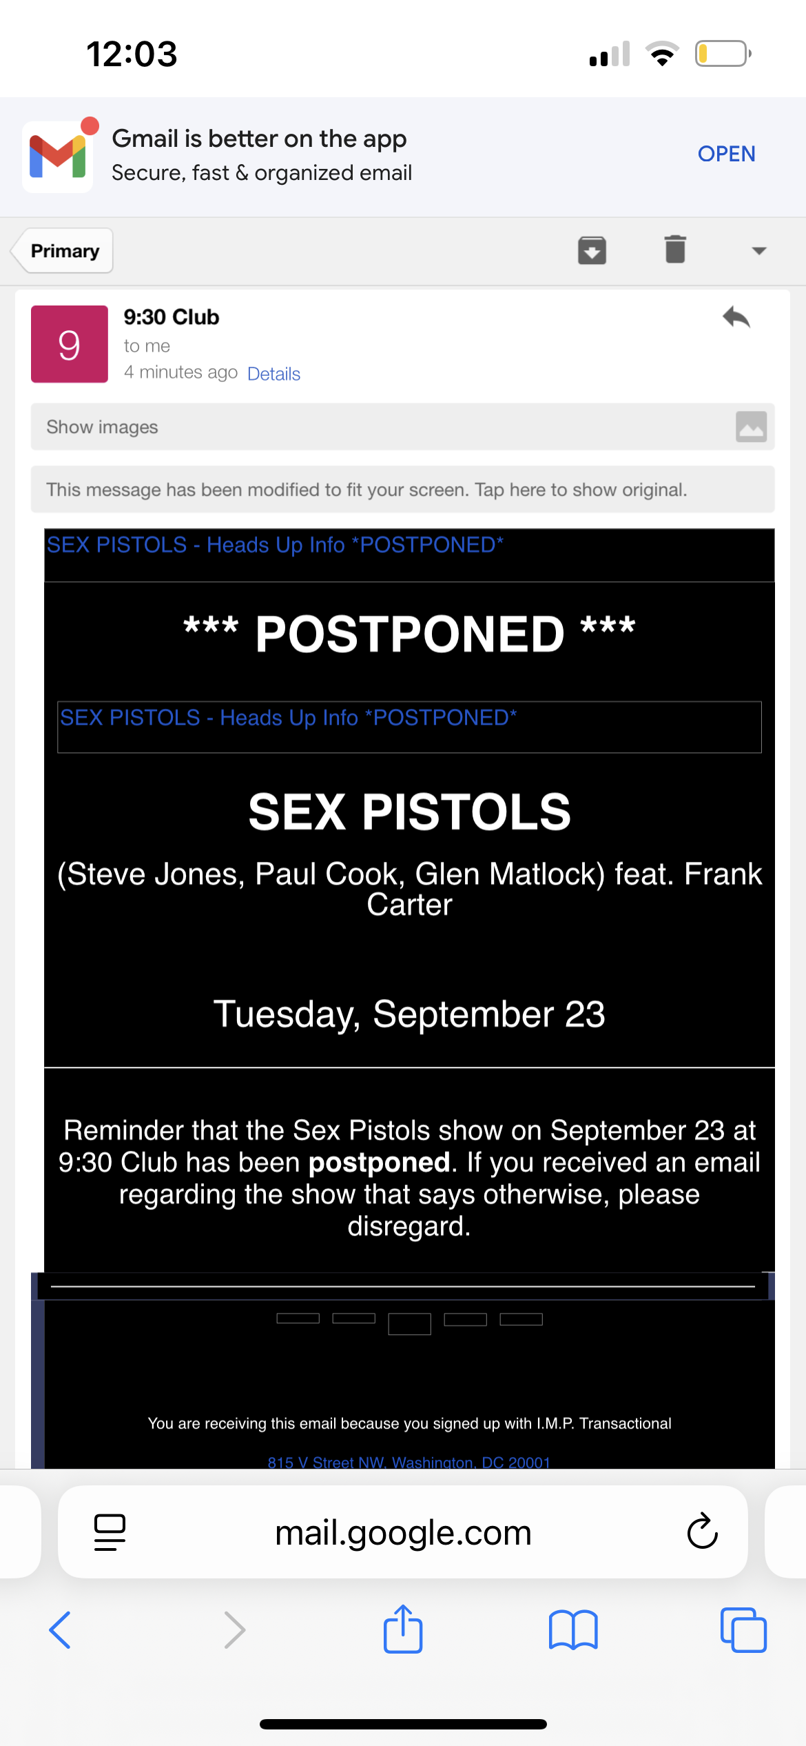Image resolution: width=806 pixels, height=1746 pixels.
Task: Archive this email with the archive icon
Action: tap(592, 250)
